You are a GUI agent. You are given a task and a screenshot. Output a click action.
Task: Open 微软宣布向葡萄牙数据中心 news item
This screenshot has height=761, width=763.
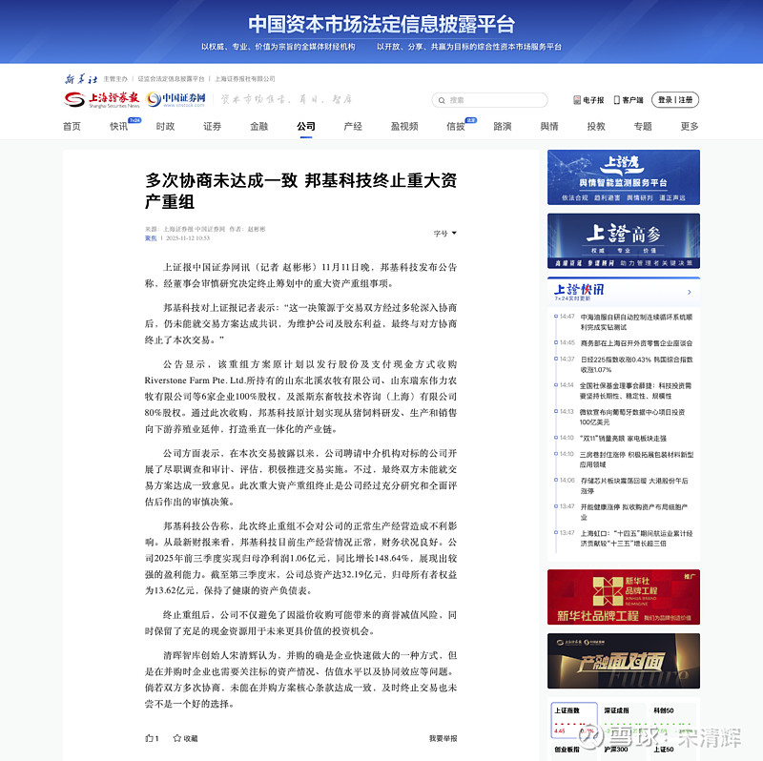coord(632,417)
